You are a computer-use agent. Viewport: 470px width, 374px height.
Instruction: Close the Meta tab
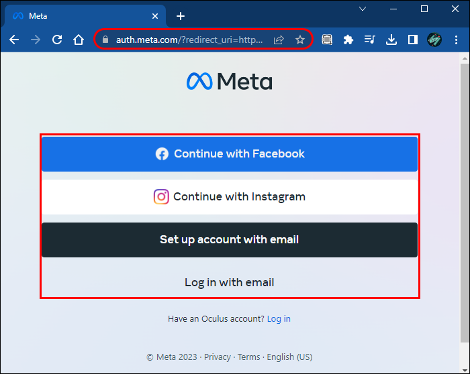pyautogui.click(x=155, y=16)
